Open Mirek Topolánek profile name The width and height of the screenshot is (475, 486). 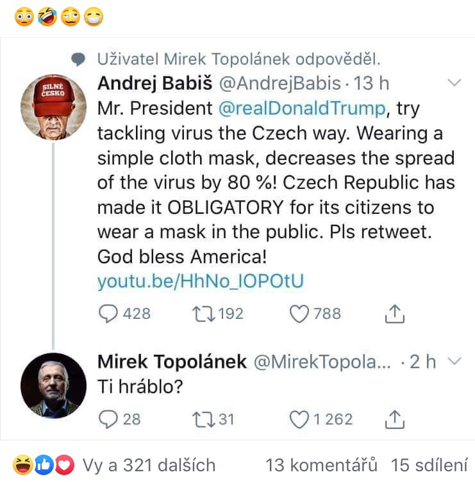(x=172, y=362)
